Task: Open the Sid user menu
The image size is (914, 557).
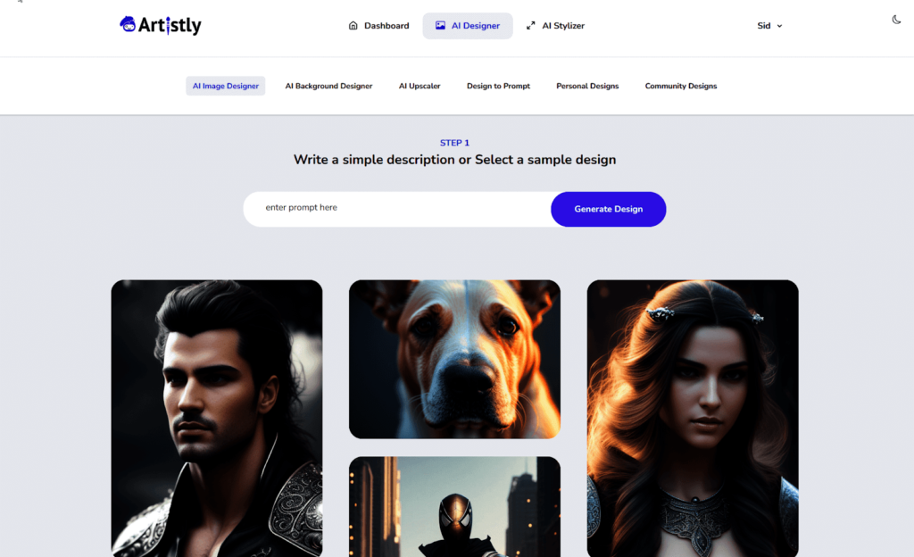Action: (x=769, y=26)
